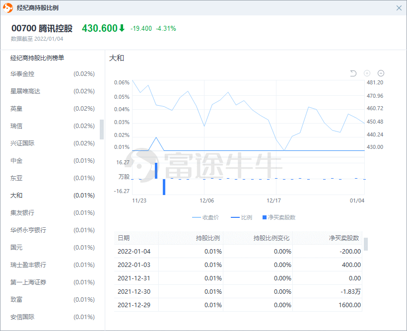Viewport: 407px width, 331px height.
Task: Toggle the 收盘价 legend series
Action: tap(205, 217)
